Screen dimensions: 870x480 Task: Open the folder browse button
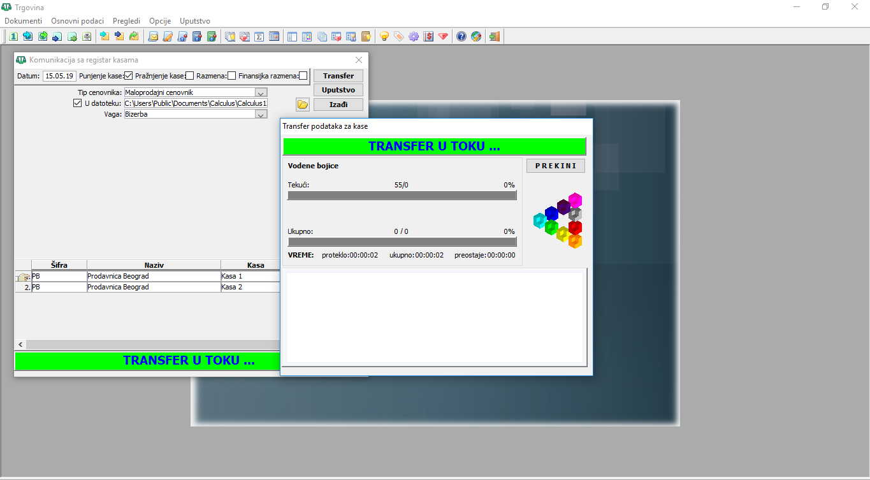(x=303, y=105)
